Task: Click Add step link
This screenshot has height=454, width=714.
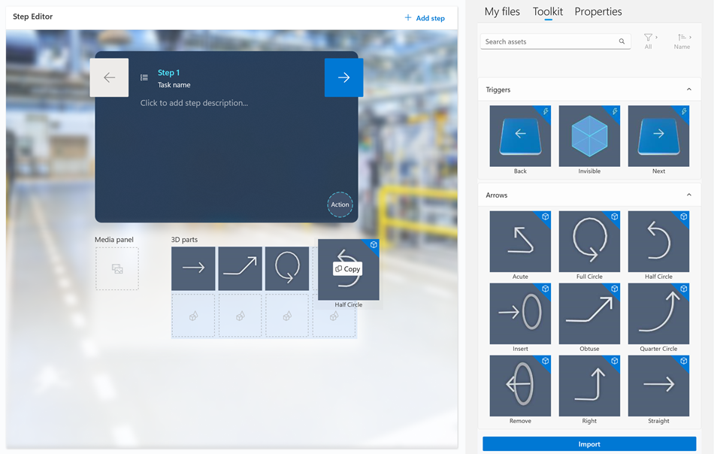Action: (x=425, y=18)
